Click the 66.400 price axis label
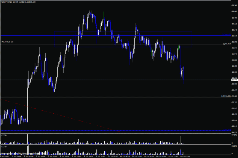Image resolution: width=238 pixels, height=158 pixels. click(x=235, y=18)
